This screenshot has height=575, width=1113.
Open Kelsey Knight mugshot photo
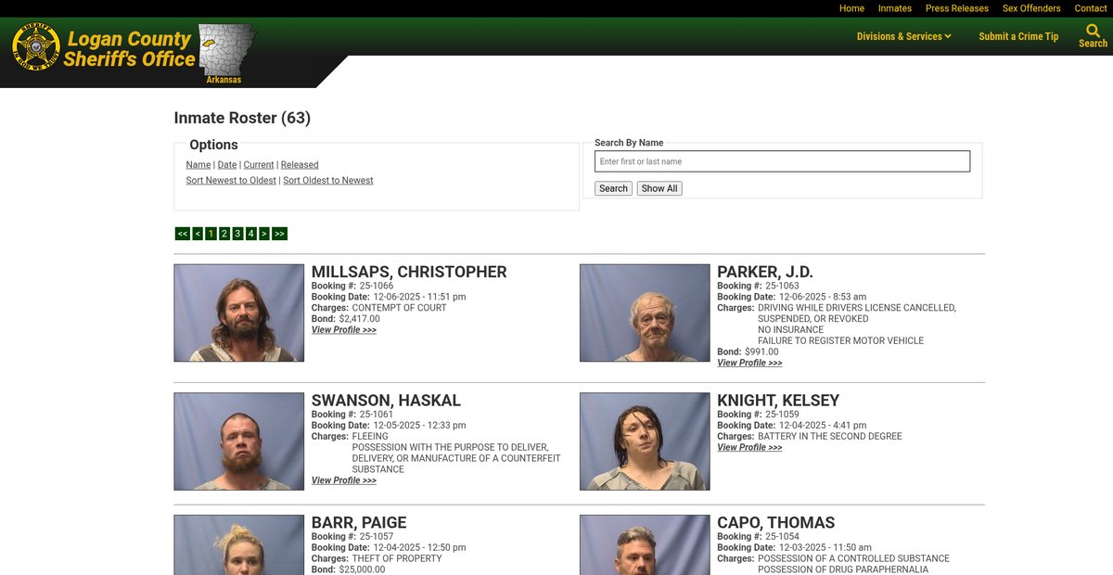[645, 441]
